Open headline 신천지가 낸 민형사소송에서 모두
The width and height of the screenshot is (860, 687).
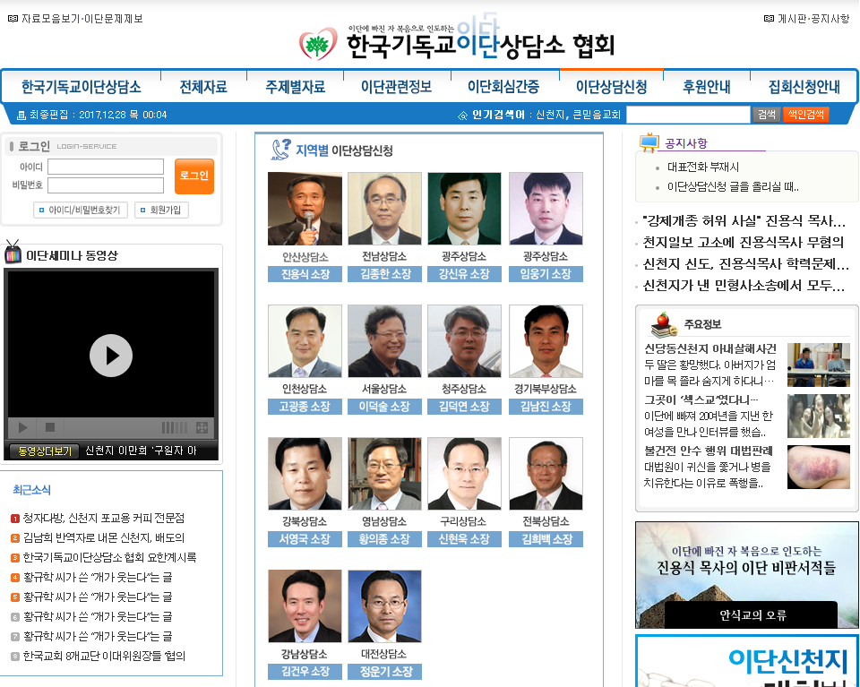[x=744, y=286]
